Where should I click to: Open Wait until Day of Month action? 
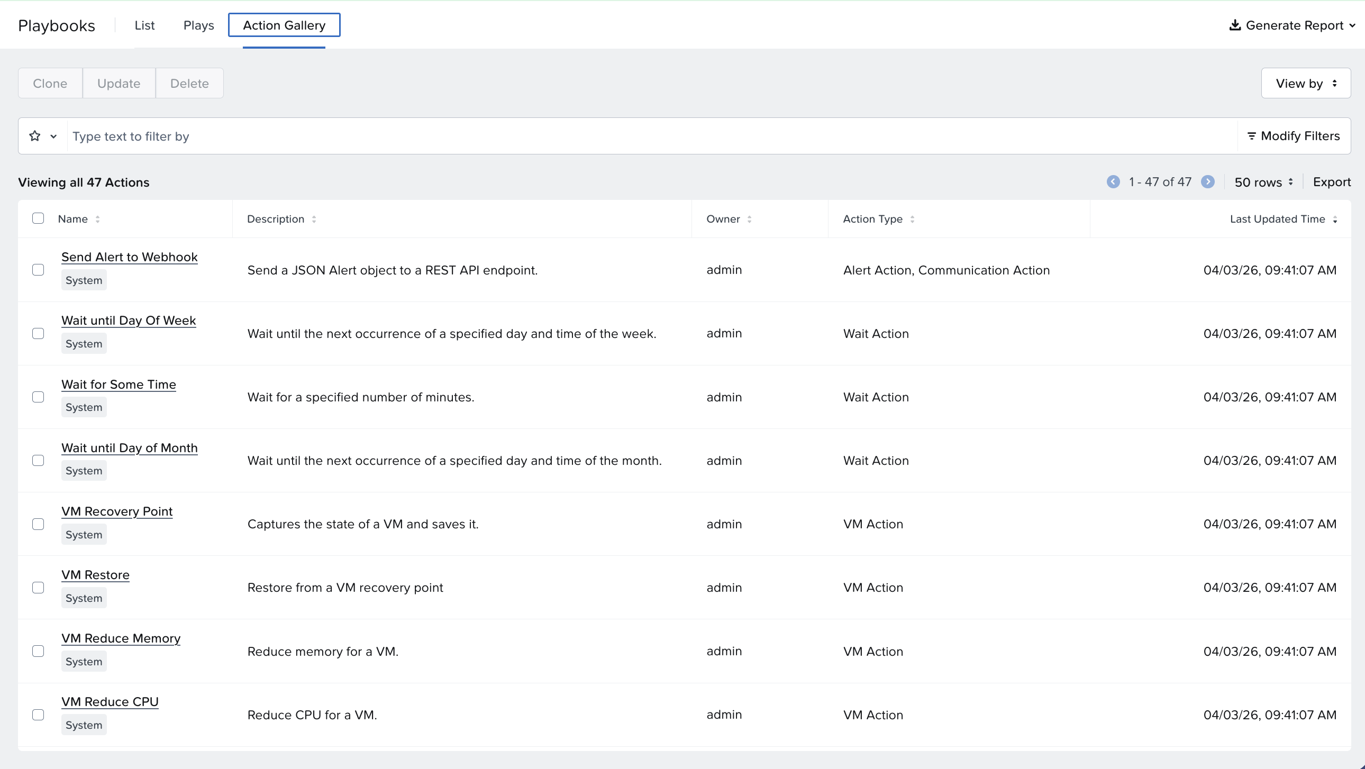(130, 448)
